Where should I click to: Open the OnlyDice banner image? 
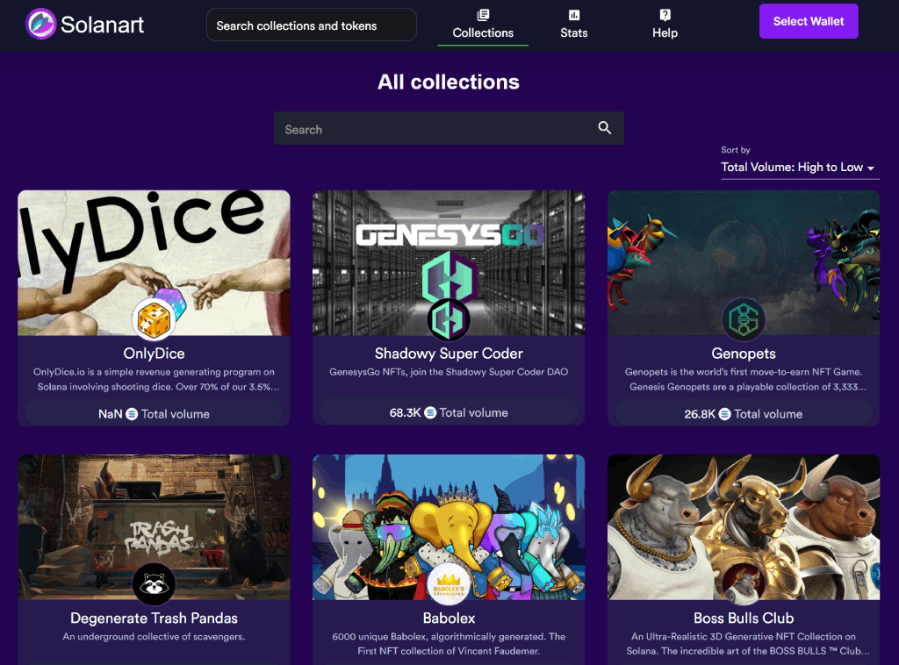[154, 263]
